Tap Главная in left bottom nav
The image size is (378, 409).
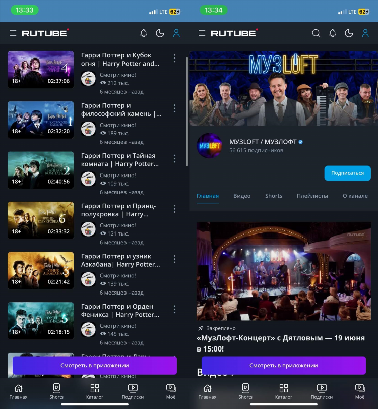[18, 391]
